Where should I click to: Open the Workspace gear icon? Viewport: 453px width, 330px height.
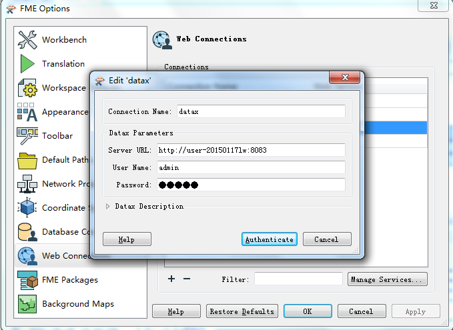tap(27, 88)
